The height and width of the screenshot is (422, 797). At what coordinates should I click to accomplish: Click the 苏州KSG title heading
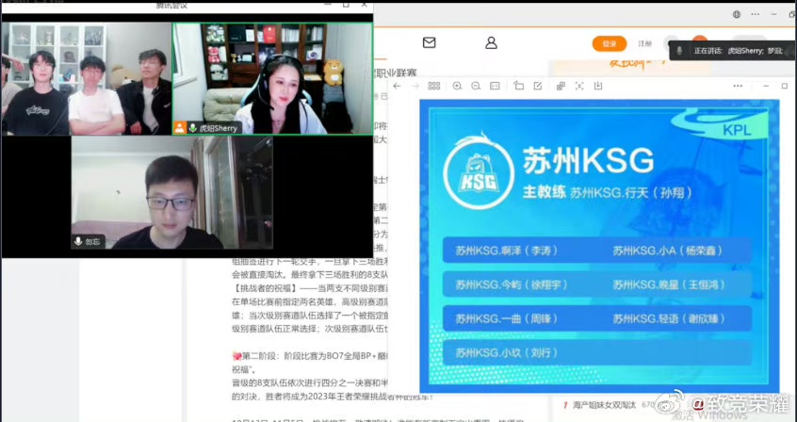(x=588, y=161)
